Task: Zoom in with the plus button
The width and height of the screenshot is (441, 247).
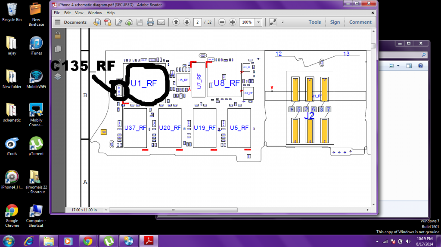Action: tap(233, 22)
